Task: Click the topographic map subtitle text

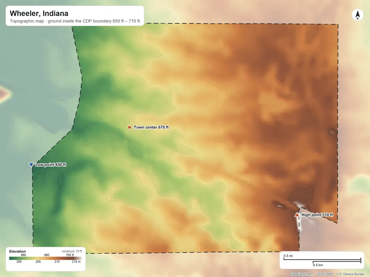Action: [75, 21]
